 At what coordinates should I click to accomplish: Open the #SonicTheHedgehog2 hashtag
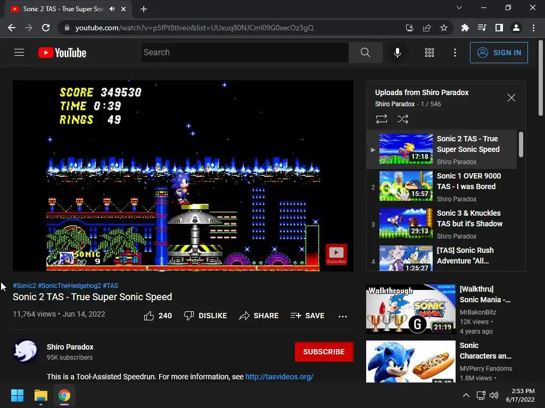[x=70, y=285]
